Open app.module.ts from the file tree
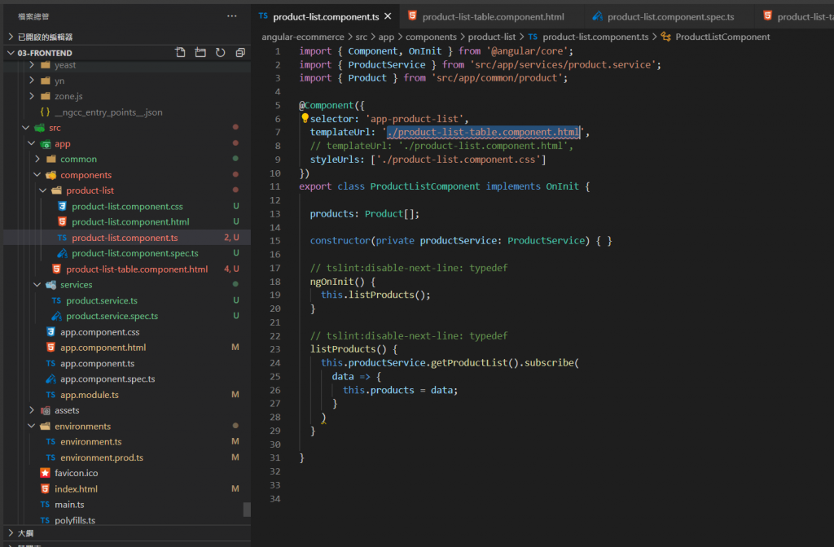This screenshot has width=834, height=547. click(89, 395)
